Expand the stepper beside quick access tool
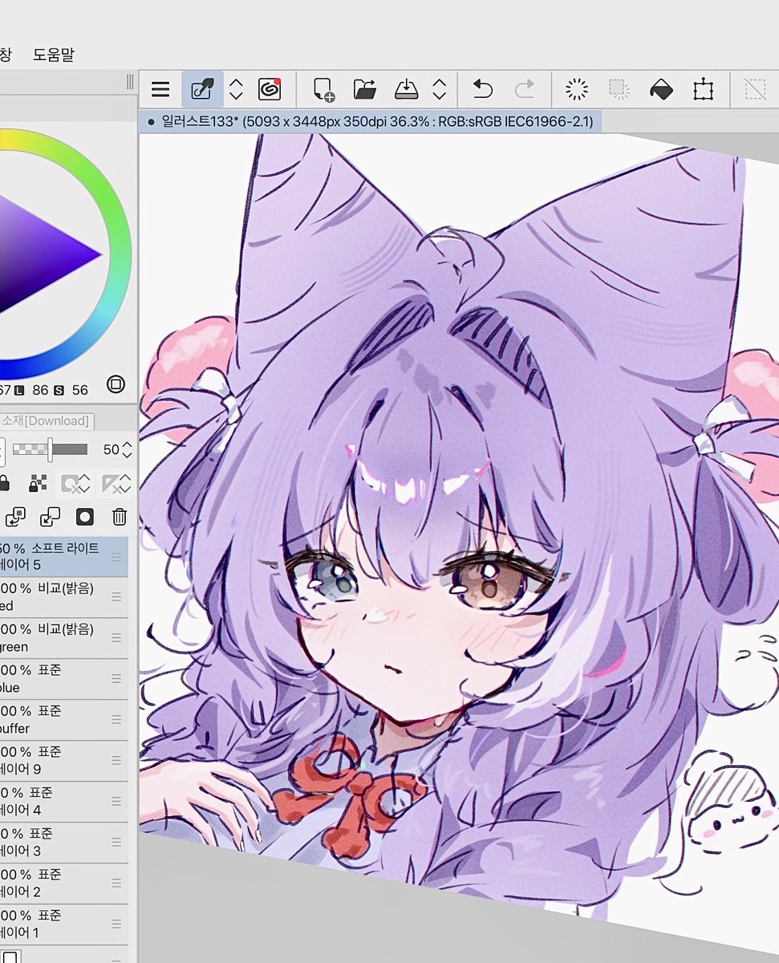779x963 pixels. click(x=236, y=89)
